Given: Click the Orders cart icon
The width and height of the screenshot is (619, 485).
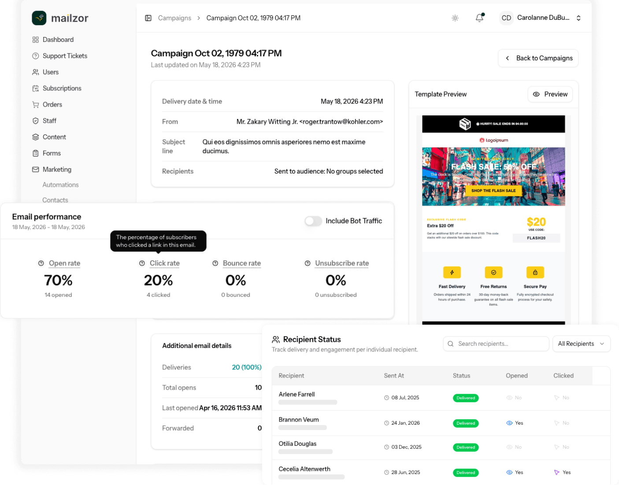Looking at the screenshot, I should click(x=36, y=105).
